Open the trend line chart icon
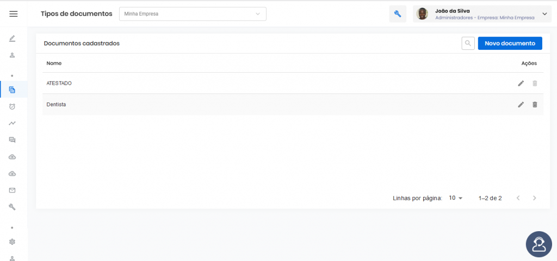The width and height of the screenshot is (557, 261). click(x=12, y=123)
